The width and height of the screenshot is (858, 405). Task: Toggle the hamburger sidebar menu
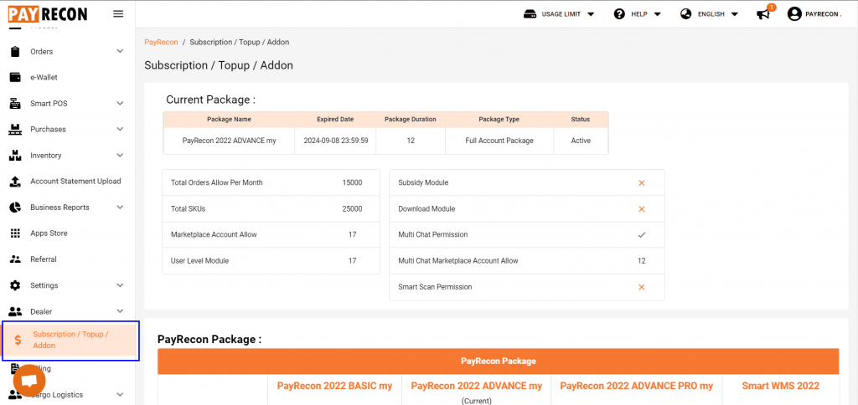118,13
